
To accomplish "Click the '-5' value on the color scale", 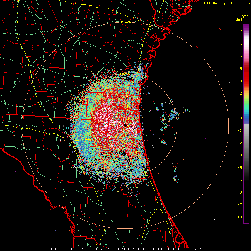I will coord(240,180).
